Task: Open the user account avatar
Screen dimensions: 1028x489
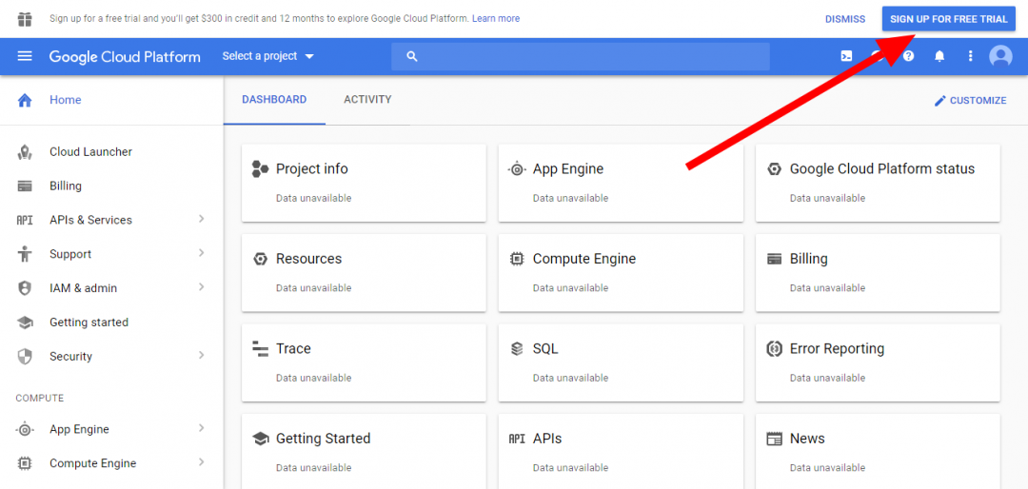Action: click(1000, 56)
